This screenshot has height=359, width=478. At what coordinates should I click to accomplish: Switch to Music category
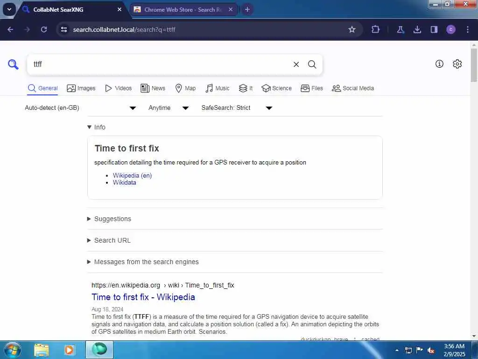(218, 88)
